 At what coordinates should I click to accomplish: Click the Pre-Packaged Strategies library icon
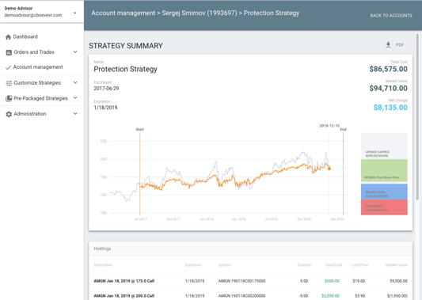[9, 98]
